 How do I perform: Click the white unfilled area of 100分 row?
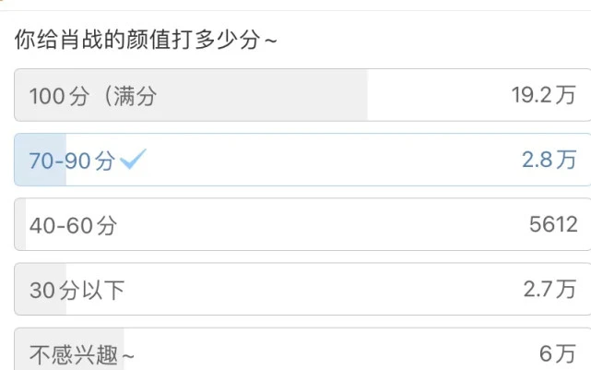pyautogui.click(x=439, y=95)
